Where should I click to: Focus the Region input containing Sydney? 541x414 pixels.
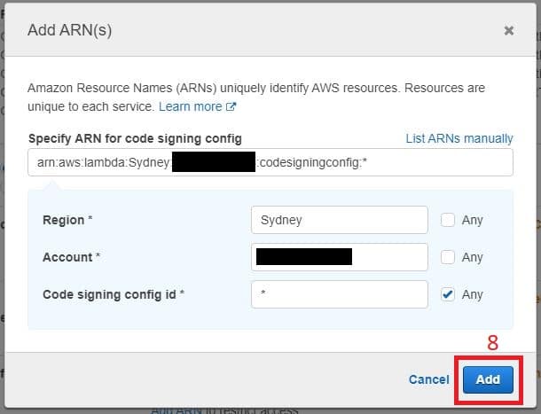(340, 220)
